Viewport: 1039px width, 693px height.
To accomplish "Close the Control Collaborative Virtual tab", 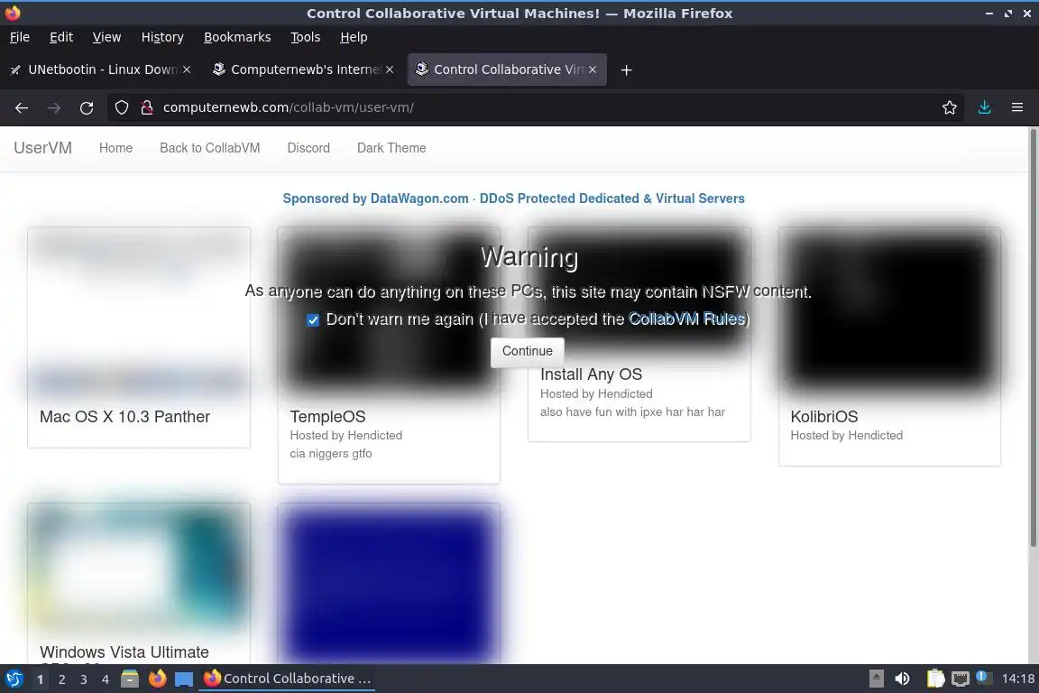I will 593,69.
